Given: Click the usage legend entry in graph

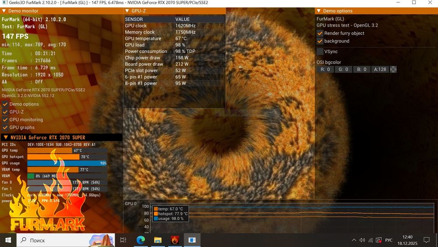Looking at the screenshot, I should pos(169,218).
